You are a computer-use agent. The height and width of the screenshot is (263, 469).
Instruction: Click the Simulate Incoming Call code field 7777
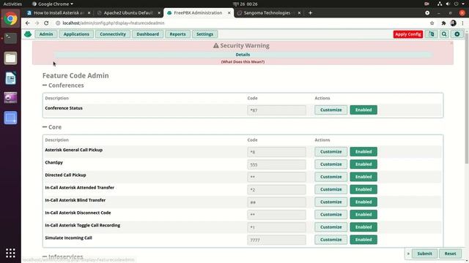pos(277,240)
